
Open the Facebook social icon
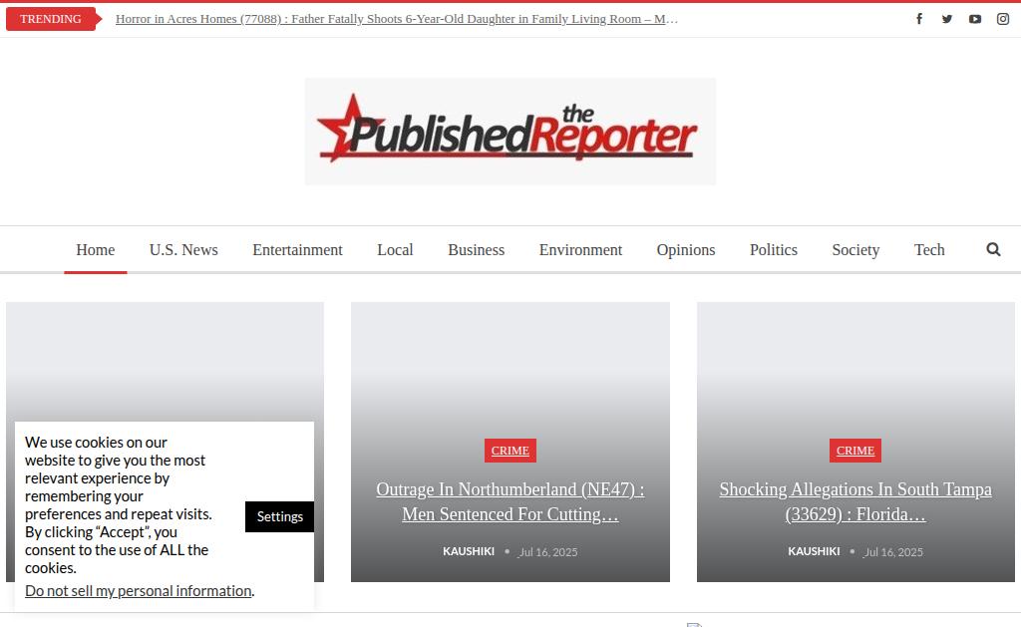tap(918, 19)
